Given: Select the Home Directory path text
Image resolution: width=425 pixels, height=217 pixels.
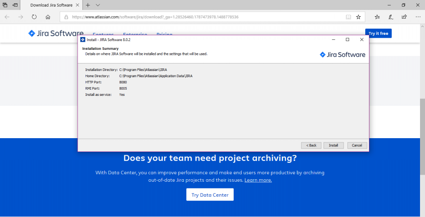Looking at the screenshot, I should [156, 76].
